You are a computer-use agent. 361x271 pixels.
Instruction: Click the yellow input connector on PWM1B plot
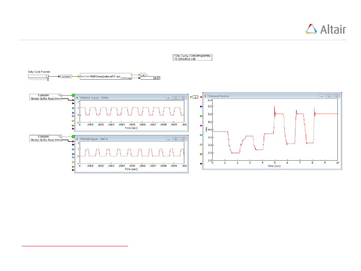(73, 162)
